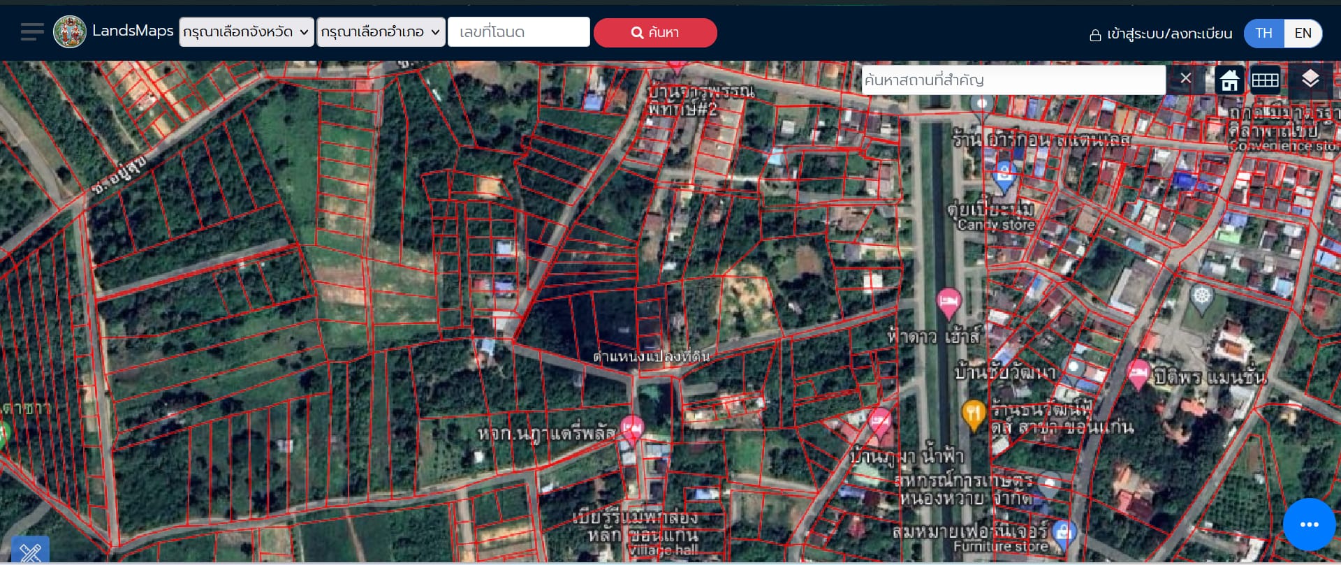The width and height of the screenshot is (1341, 565).
Task: Open the district selection dropdown
Action: pos(381,32)
